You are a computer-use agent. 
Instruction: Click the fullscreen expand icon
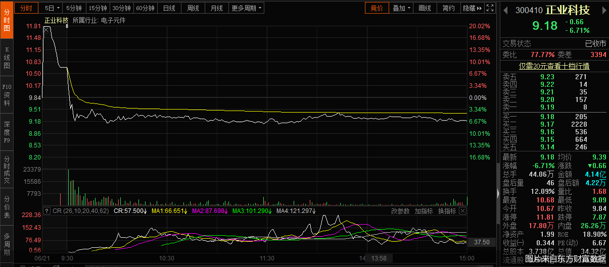(490, 8)
